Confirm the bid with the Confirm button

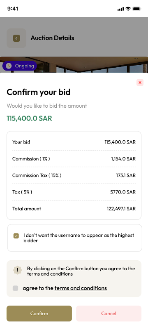coord(39,313)
